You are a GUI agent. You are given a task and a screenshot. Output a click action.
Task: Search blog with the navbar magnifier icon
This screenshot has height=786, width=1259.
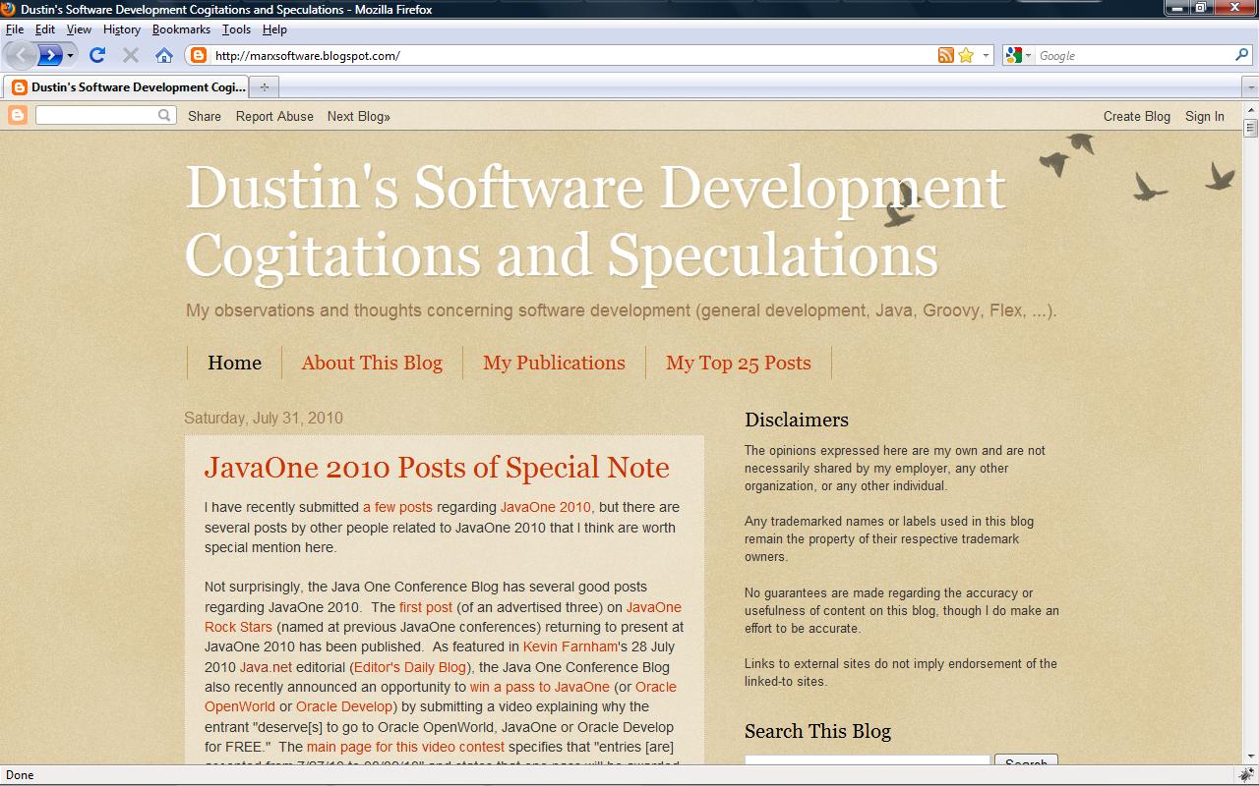(x=165, y=115)
